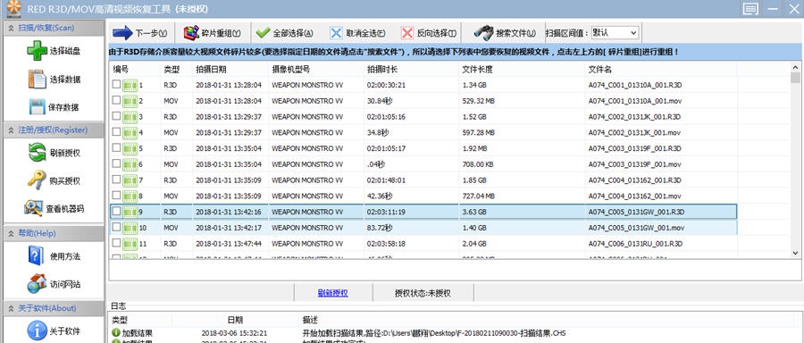Click log entry 开始加载扫描结果

point(434,333)
